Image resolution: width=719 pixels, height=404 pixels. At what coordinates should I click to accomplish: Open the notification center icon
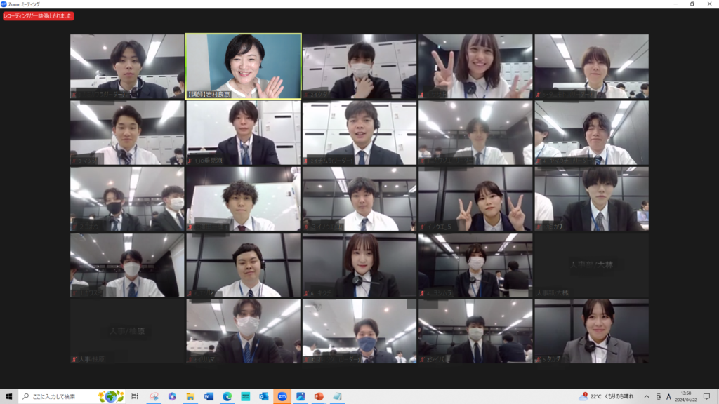click(707, 396)
